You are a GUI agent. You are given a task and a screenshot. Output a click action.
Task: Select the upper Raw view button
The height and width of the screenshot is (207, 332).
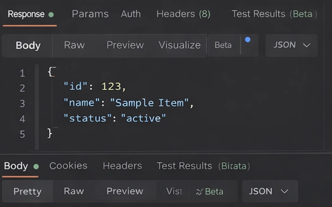[75, 45]
